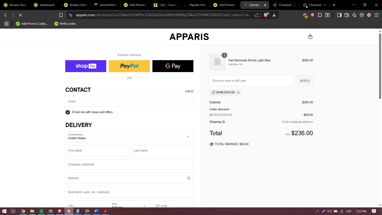The width and height of the screenshot is (382, 215).
Task: Focus the First name field
Action: point(97,151)
